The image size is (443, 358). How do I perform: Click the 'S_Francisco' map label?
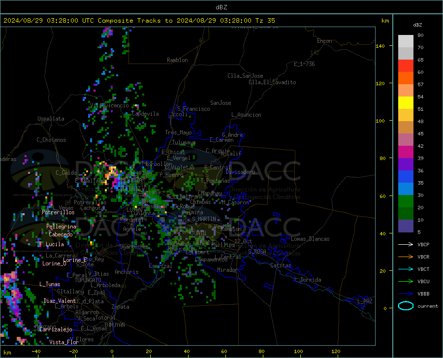pyautogui.click(x=193, y=109)
